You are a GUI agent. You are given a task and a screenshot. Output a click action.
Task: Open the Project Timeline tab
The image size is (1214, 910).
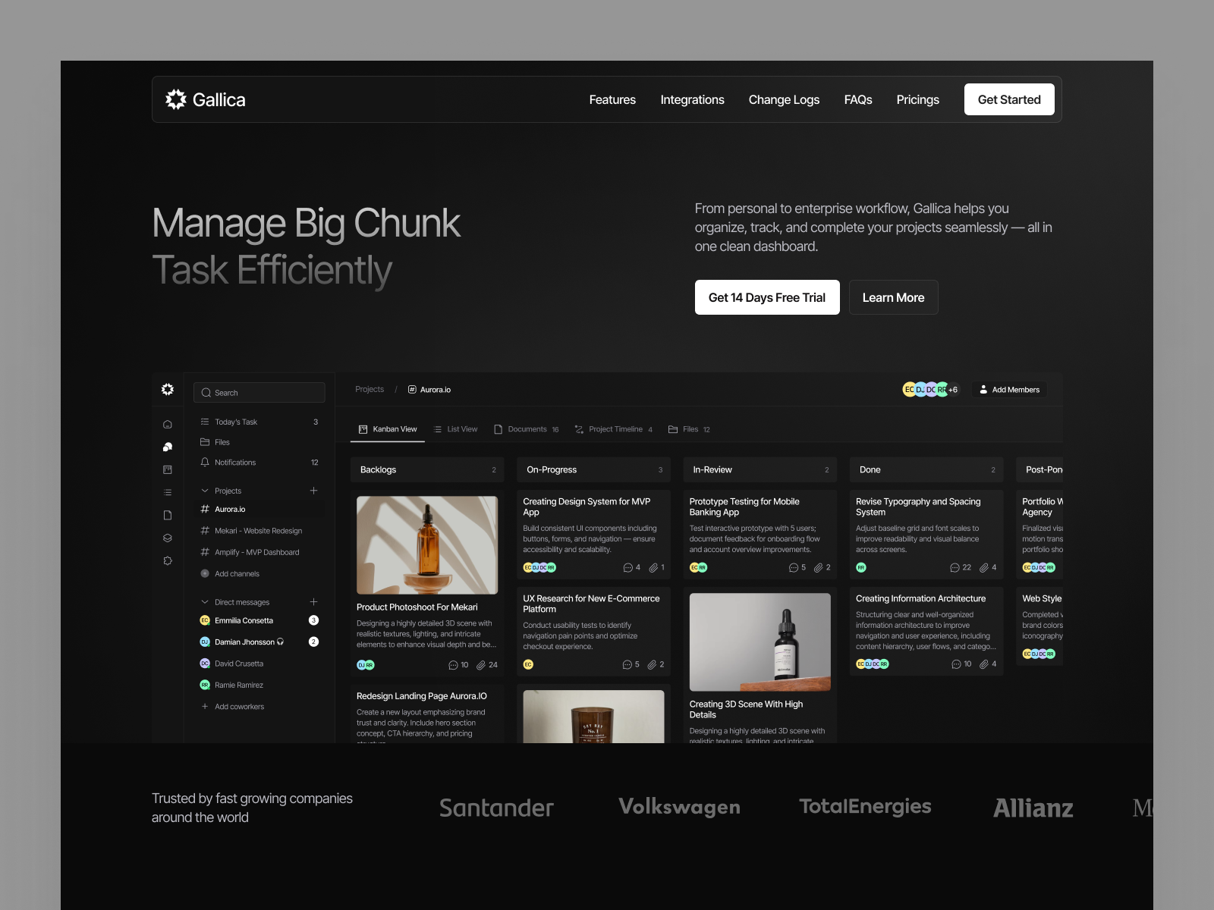tap(613, 429)
